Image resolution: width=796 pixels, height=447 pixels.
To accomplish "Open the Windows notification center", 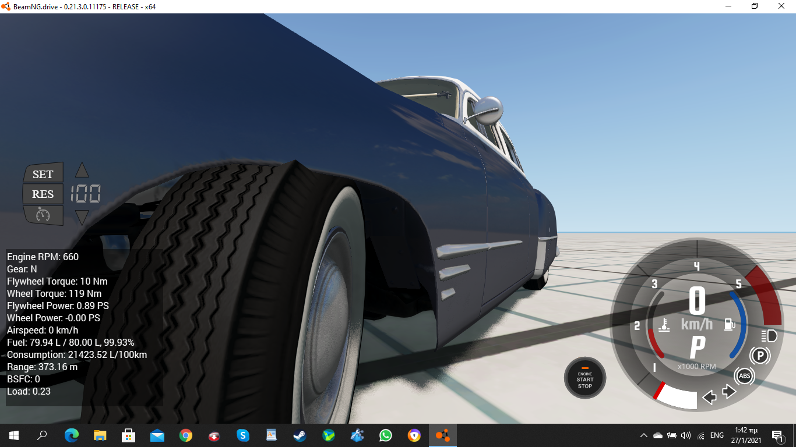I will (778, 435).
